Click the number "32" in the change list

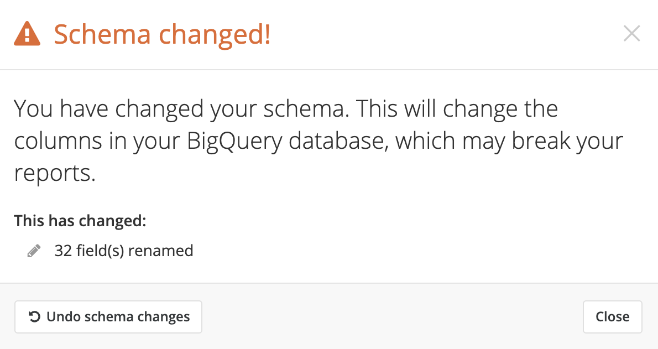64,251
